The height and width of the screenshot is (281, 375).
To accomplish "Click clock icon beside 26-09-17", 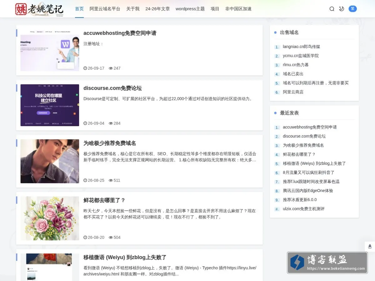I will pos(85,68).
